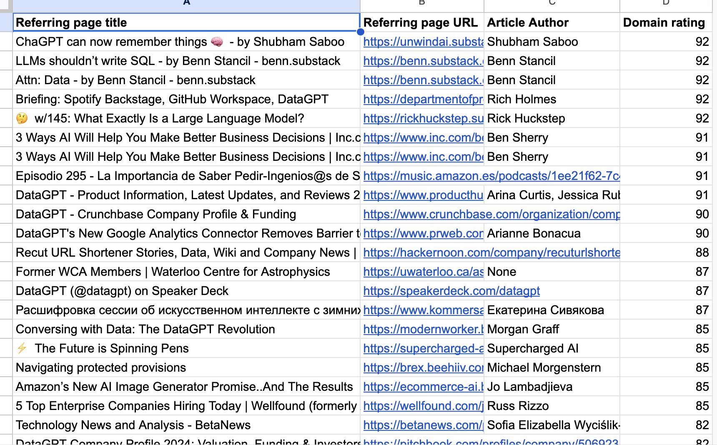Select author cell 'Arina Curtis, Jessica Rub'
717x445 pixels.
pyautogui.click(x=552, y=195)
